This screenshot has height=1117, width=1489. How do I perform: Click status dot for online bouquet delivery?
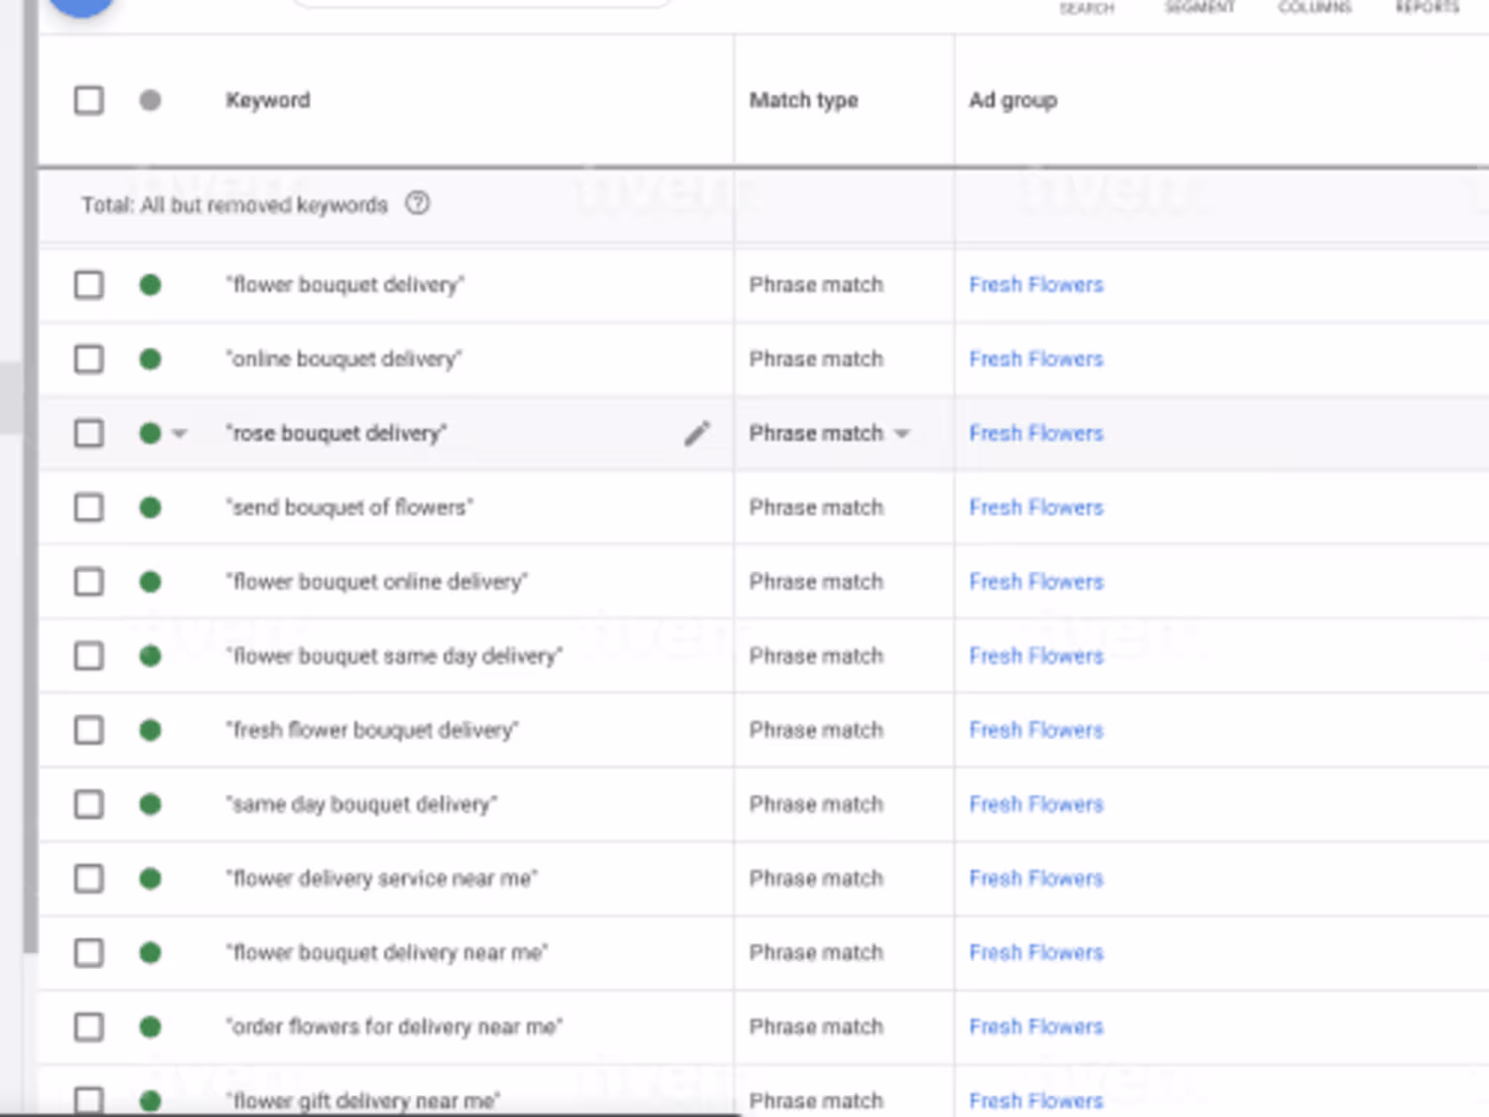point(150,359)
